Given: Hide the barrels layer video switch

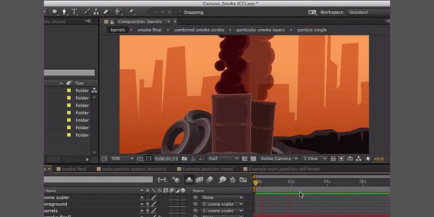Looking at the screenshot, I should click(142, 211).
